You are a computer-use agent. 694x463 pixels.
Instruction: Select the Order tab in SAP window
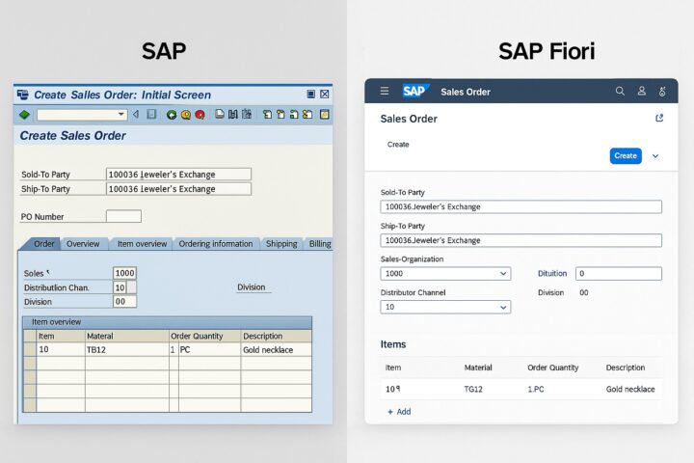point(43,244)
